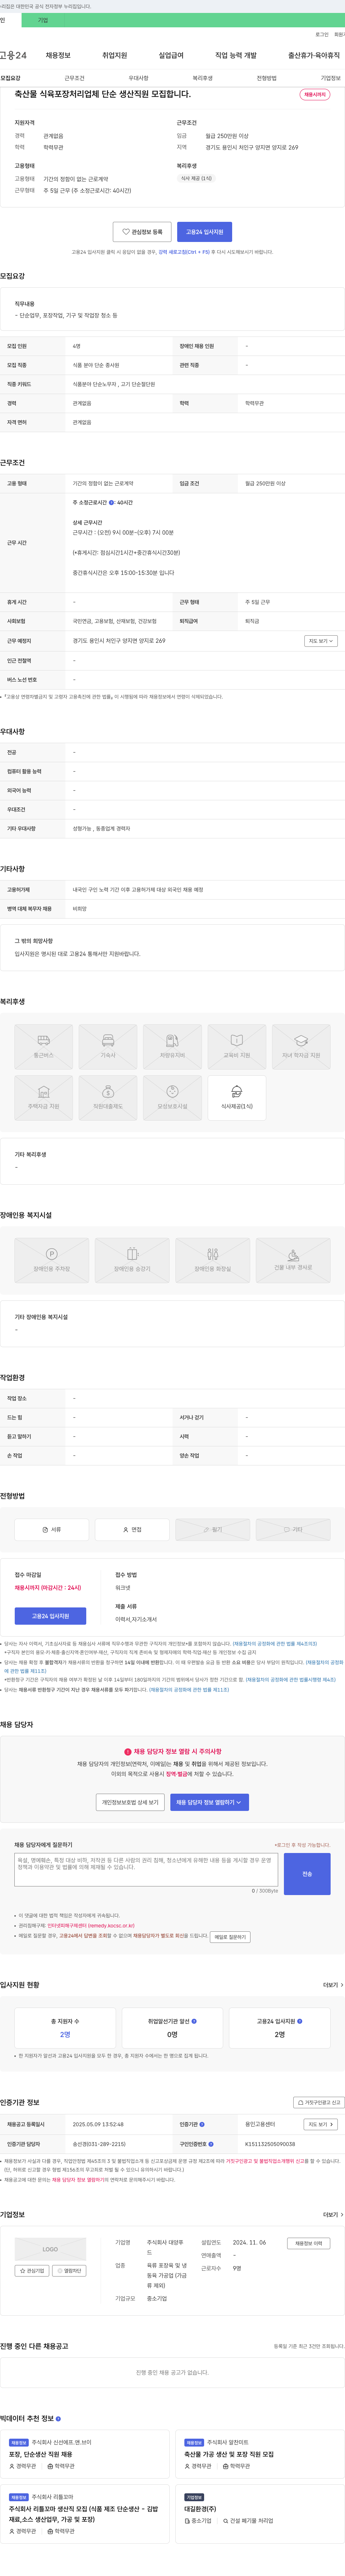This screenshot has height=2576, width=345.
Task: Click the 전송 send button
Action: pyautogui.click(x=307, y=1874)
